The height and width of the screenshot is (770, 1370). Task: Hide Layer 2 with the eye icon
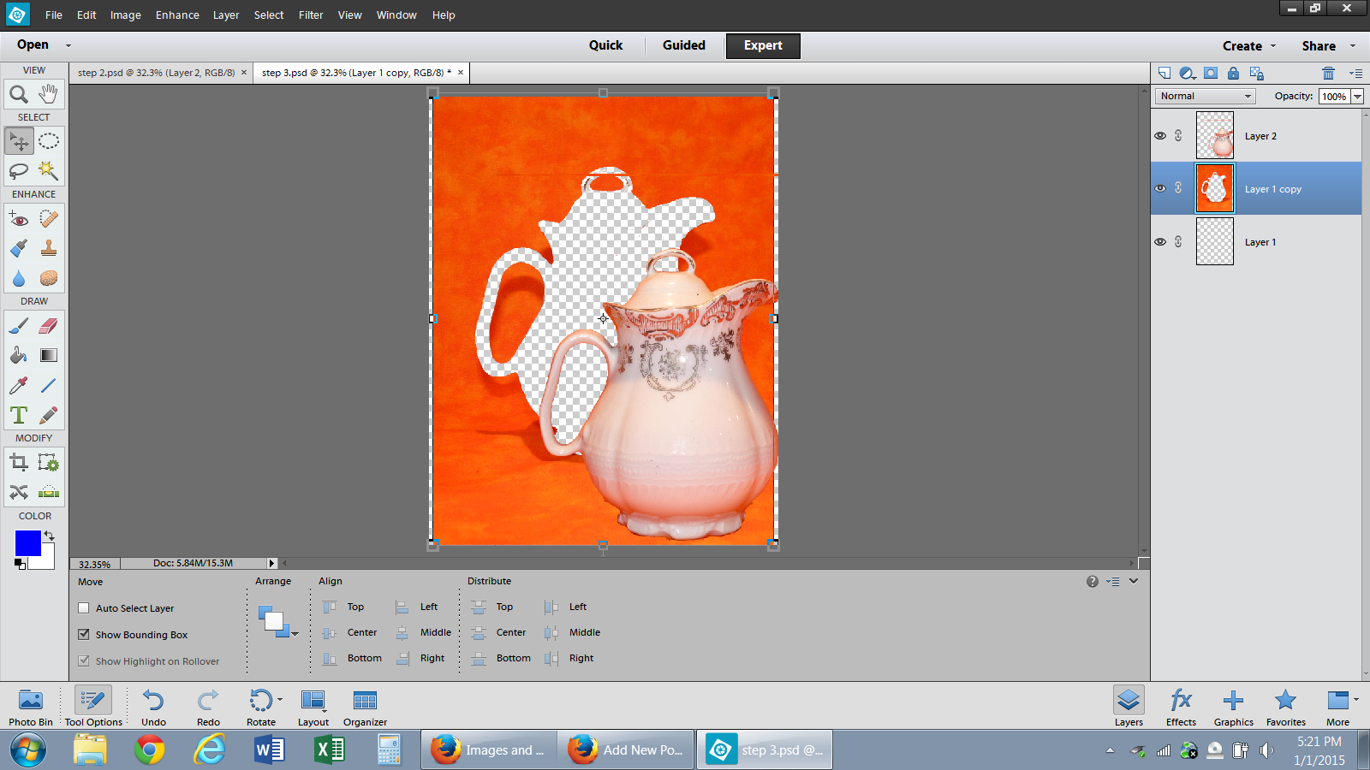1160,136
